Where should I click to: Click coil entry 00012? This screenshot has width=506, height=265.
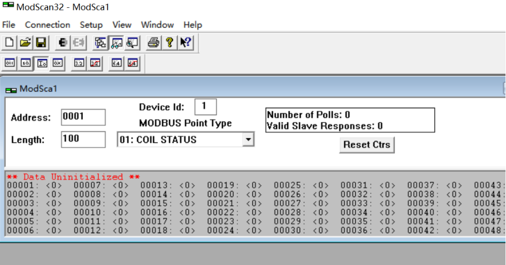[101, 230]
